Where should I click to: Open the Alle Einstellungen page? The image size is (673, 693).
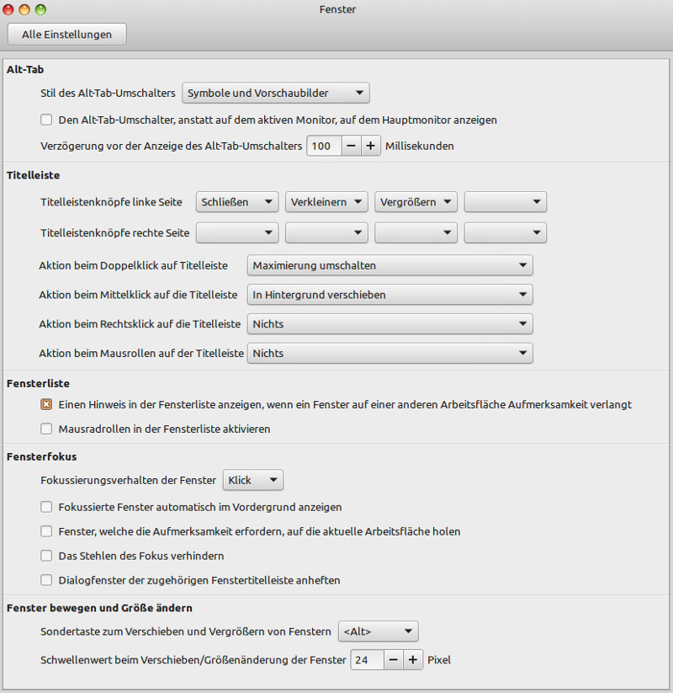tap(67, 35)
